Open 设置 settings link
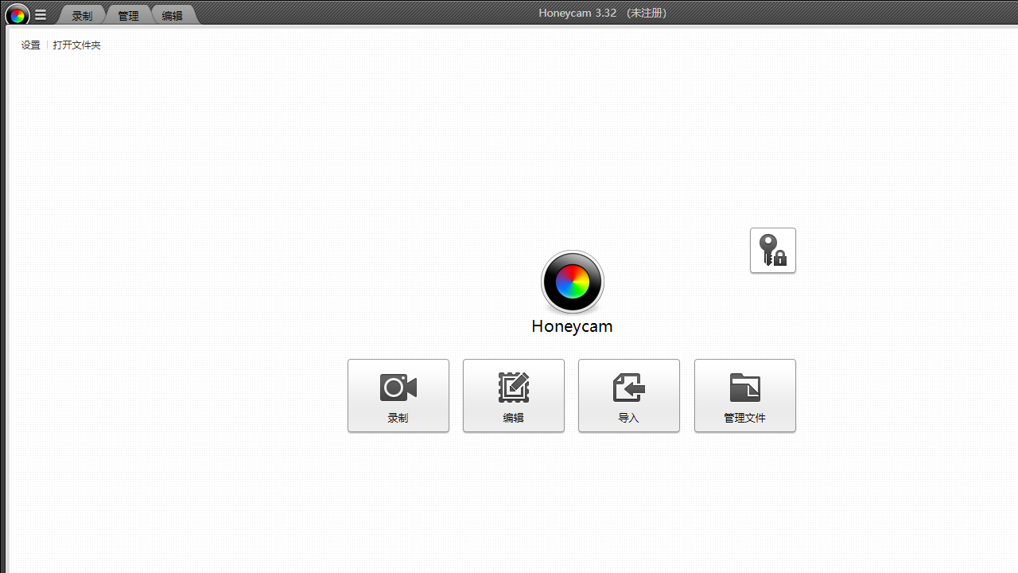The image size is (1018, 573). click(x=31, y=45)
